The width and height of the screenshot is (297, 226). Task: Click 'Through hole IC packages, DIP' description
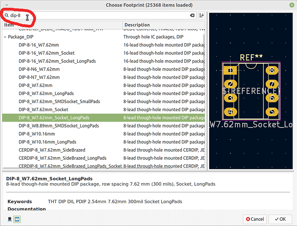point(153,37)
